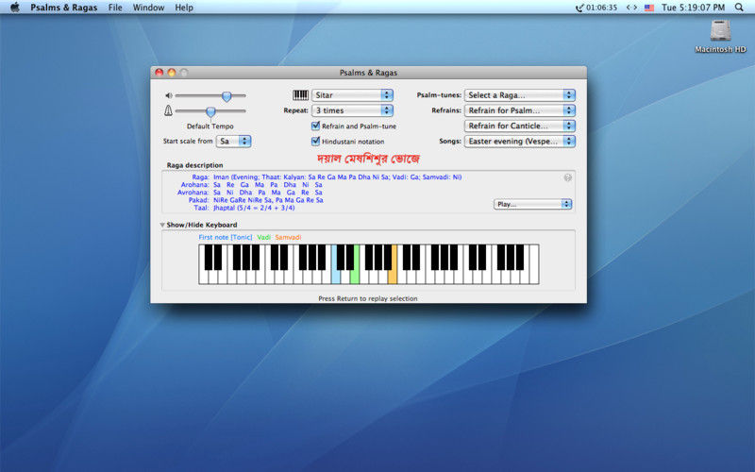Click the green Vadi piano key
The width and height of the screenshot is (755, 472).
[x=355, y=276]
